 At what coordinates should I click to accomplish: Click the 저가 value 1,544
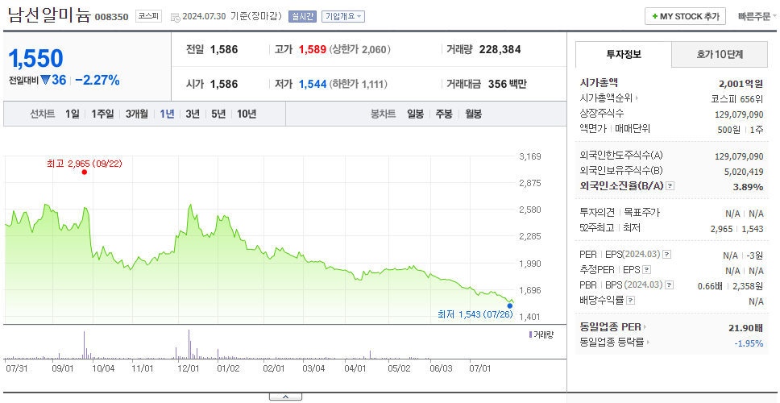(313, 85)
